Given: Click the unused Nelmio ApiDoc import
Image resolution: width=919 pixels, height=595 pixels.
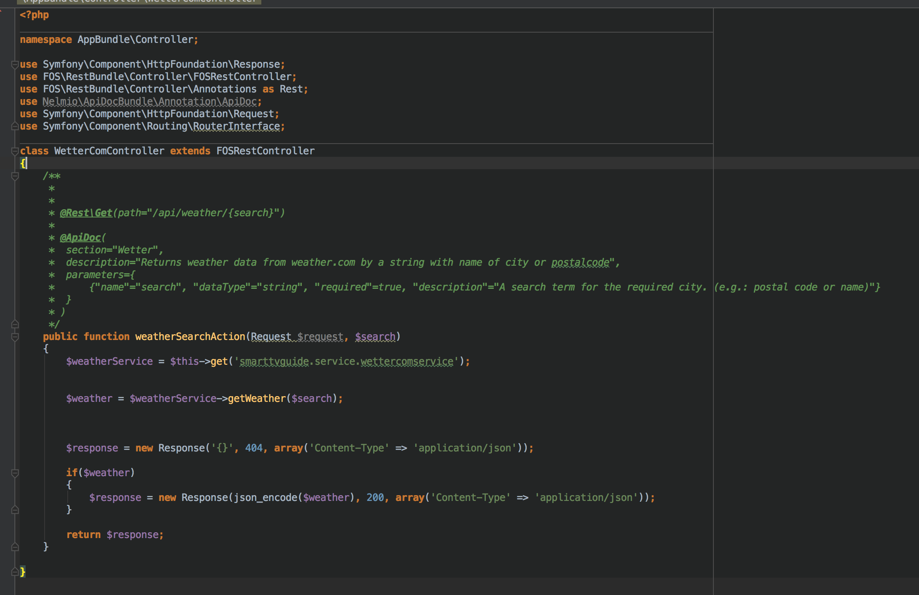Looking at the screenshot, I should coord(149,102).
